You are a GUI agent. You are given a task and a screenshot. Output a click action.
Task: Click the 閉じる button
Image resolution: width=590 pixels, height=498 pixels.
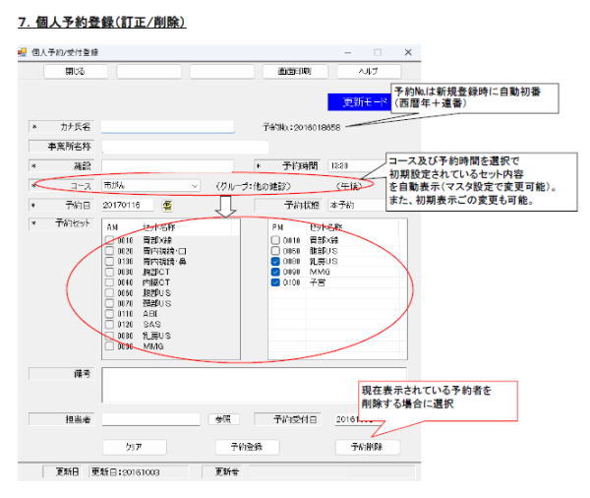pyautogui.click(x=76, y=71)
